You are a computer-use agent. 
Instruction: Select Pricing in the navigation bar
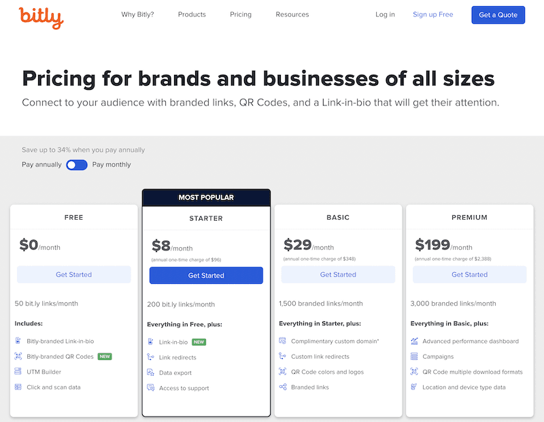(240, 14)
